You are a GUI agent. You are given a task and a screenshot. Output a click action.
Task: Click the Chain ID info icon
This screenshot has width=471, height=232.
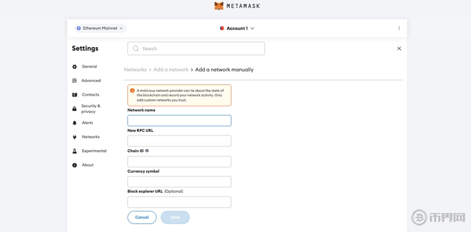coord(147,151)
